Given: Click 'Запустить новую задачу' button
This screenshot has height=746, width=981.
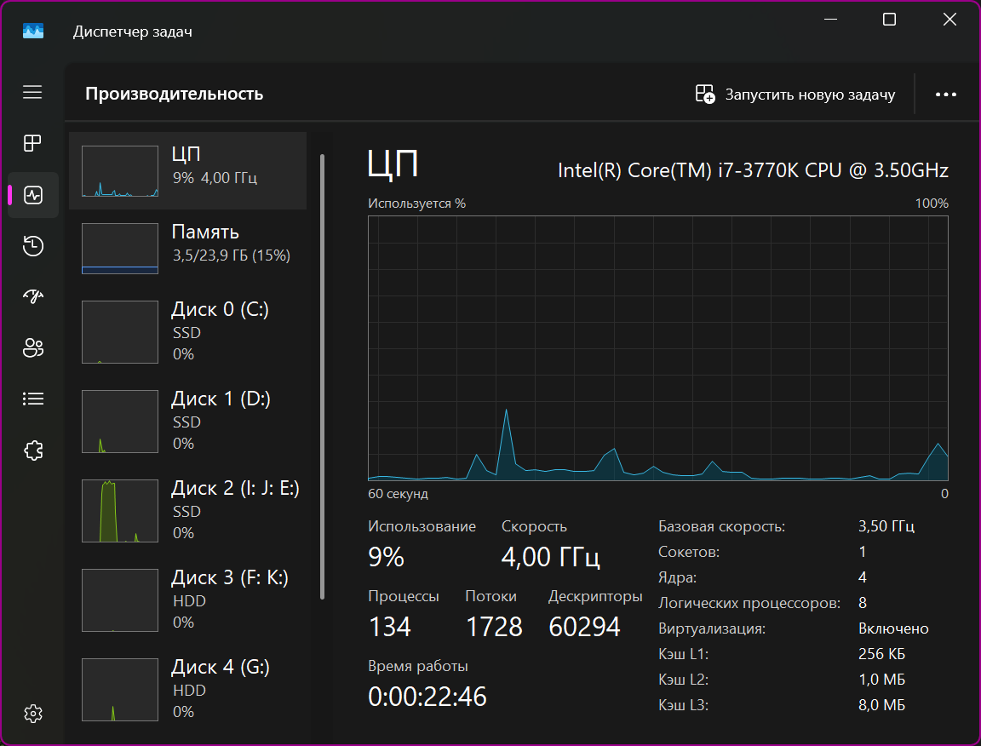Looking at the screenshot, I should tap(795, 95).
